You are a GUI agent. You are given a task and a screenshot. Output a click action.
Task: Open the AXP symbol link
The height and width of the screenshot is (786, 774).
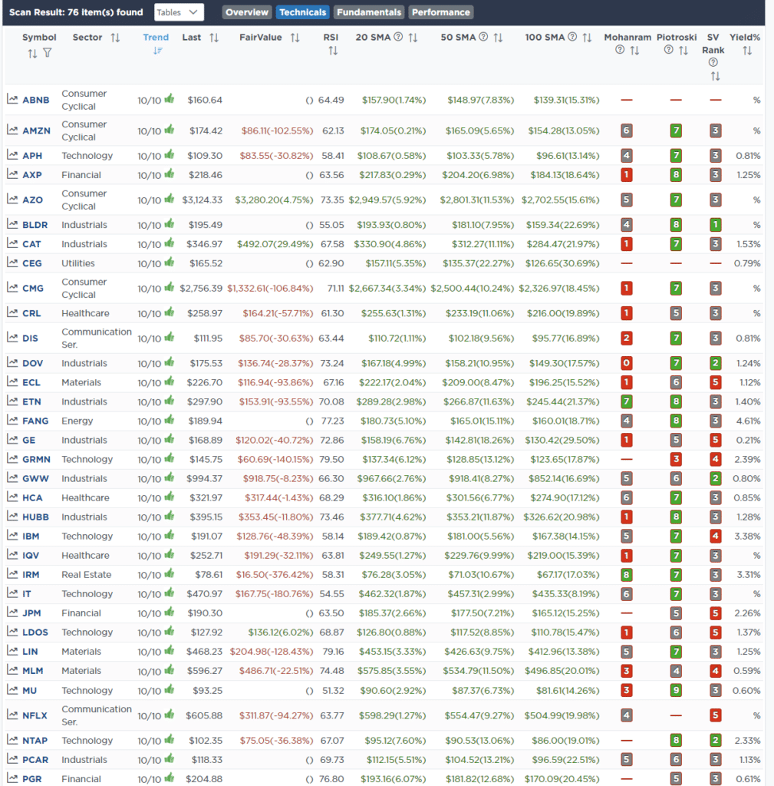click(32, 175)
